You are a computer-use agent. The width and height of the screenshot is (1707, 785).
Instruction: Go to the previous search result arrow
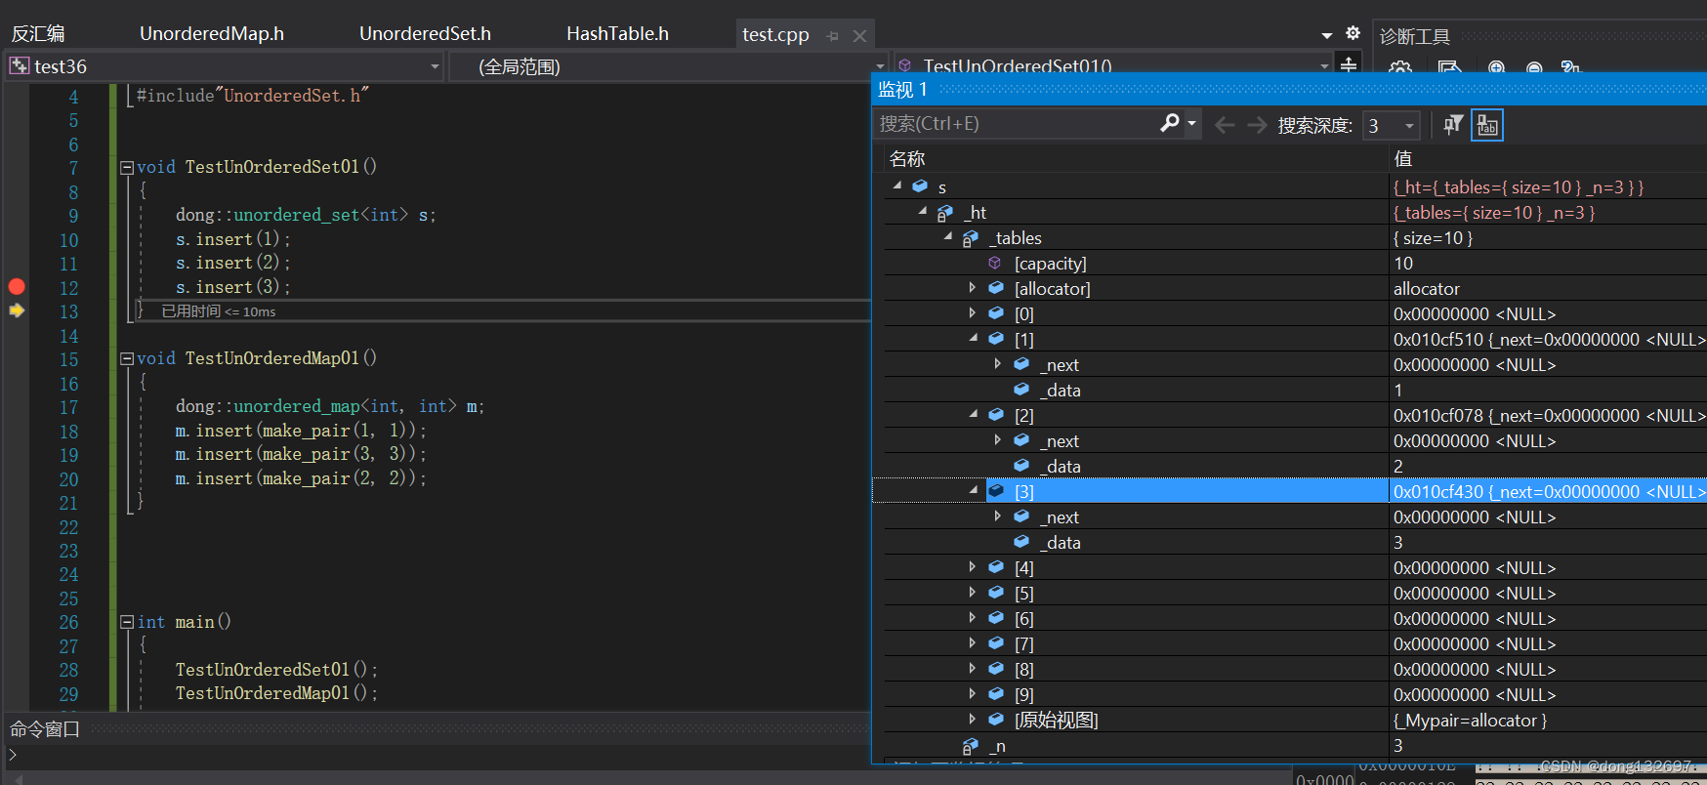tap(1225, 125)
